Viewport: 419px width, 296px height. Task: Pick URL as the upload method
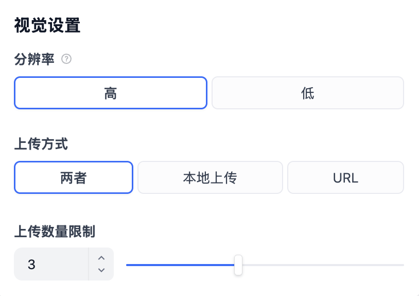(x=345, y=177)
